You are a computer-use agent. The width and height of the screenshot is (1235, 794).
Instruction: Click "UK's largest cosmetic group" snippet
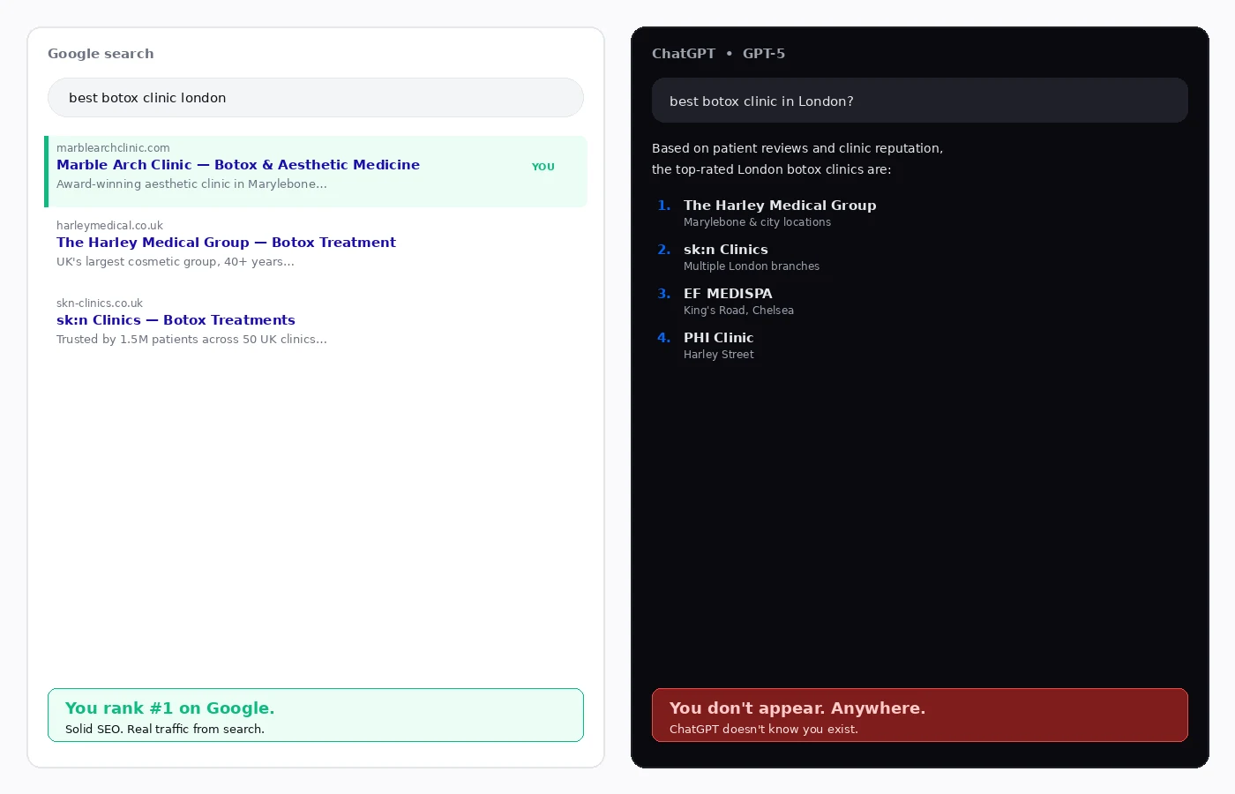pyautogui.click(x=176, y=262)
